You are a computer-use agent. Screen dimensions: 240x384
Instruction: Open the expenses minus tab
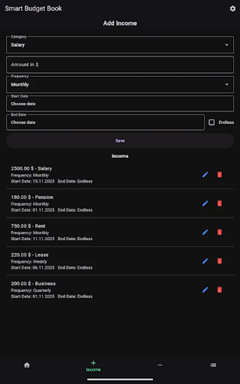160,365
